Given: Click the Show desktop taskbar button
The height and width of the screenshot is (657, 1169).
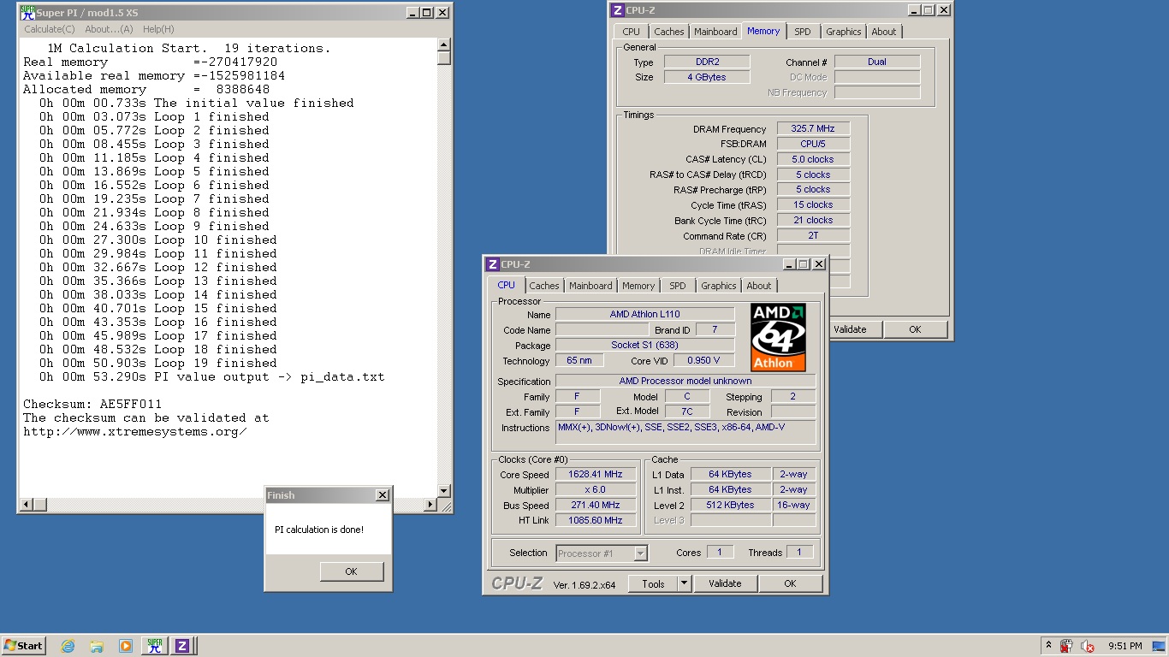Looking at the screenshot, I should 1159,646.
